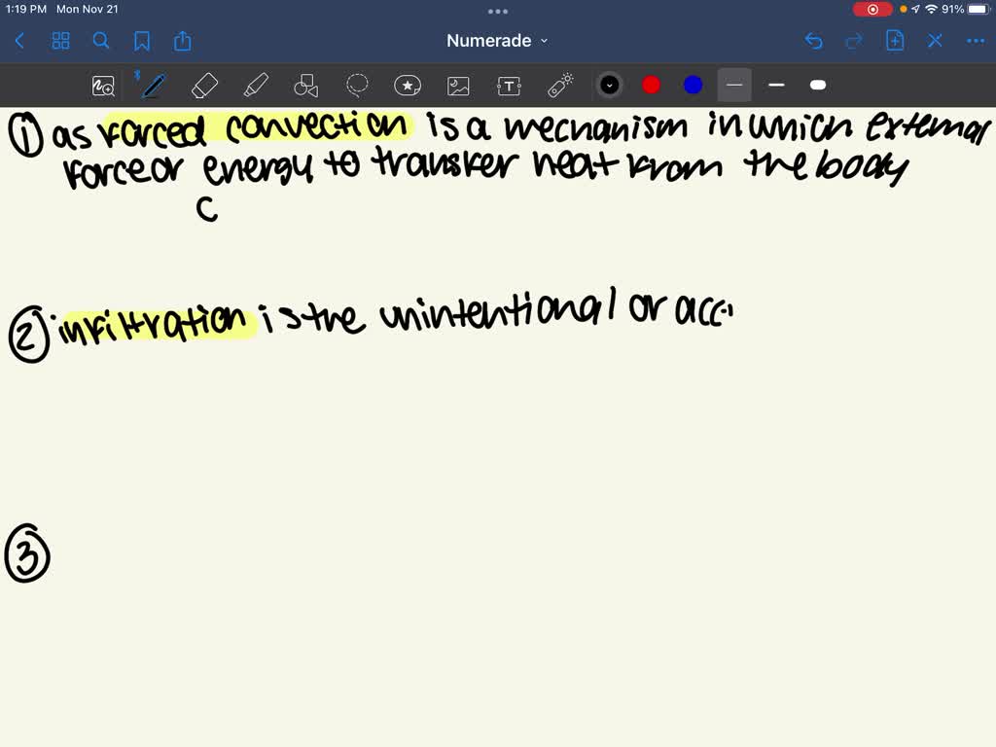996x747 pixels.
Task: Open the page thumbnails view
Action: coord(60,41)
